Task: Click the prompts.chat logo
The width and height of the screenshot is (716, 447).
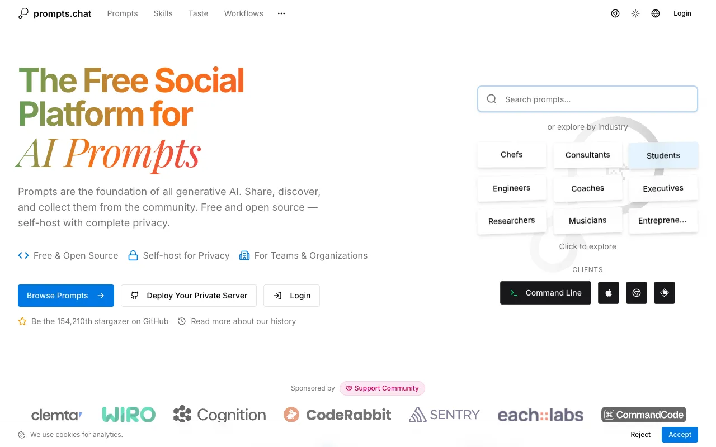Action: click(55, 13)
